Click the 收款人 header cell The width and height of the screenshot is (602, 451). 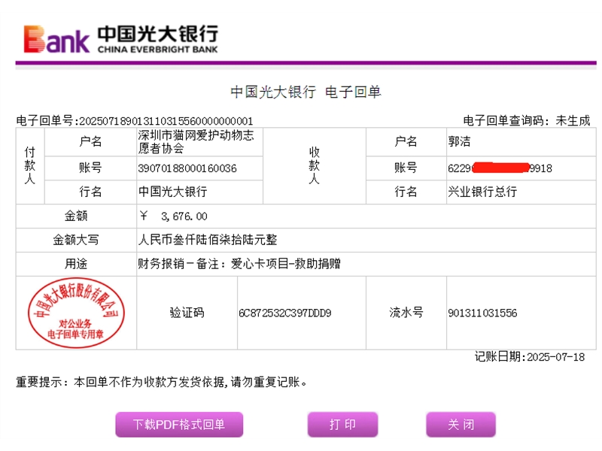click(x=315, y=165)
